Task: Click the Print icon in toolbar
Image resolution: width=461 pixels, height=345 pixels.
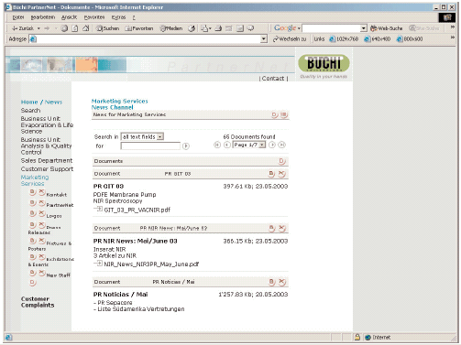Action: coord(218,28)
